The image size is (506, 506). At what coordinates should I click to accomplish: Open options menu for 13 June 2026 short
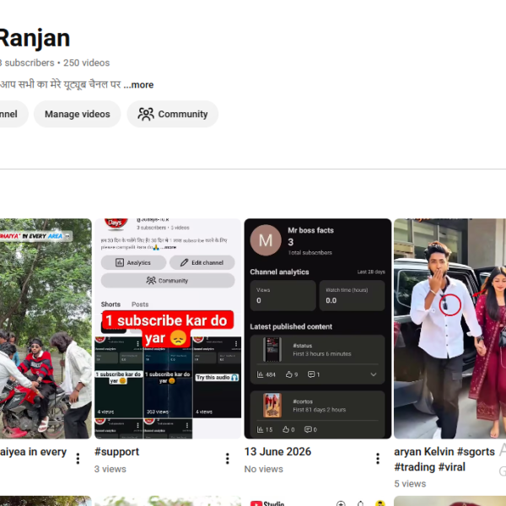(x=378, y=458)
